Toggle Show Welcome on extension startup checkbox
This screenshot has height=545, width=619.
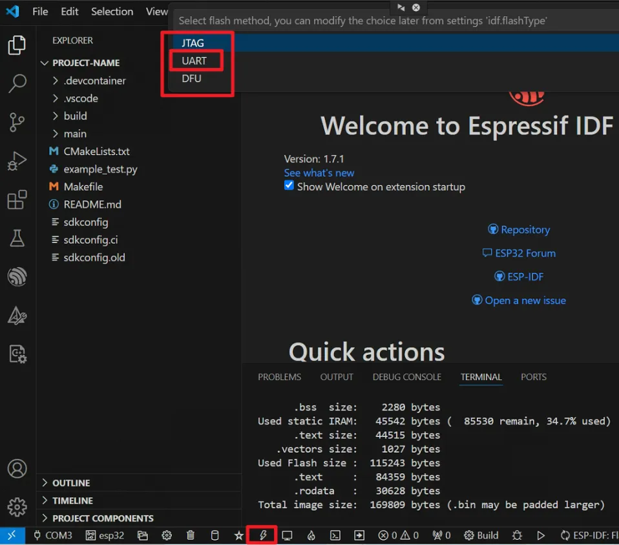pos(289,186)
